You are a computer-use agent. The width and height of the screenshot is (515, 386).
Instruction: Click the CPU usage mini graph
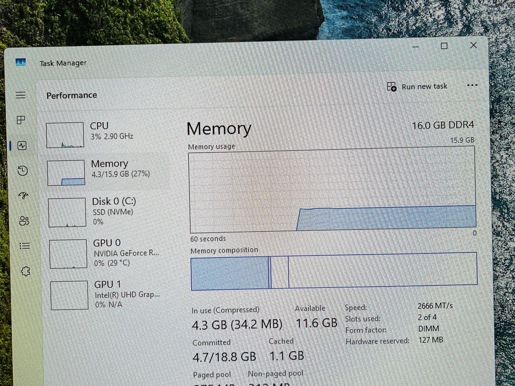(x=65, y=135)
